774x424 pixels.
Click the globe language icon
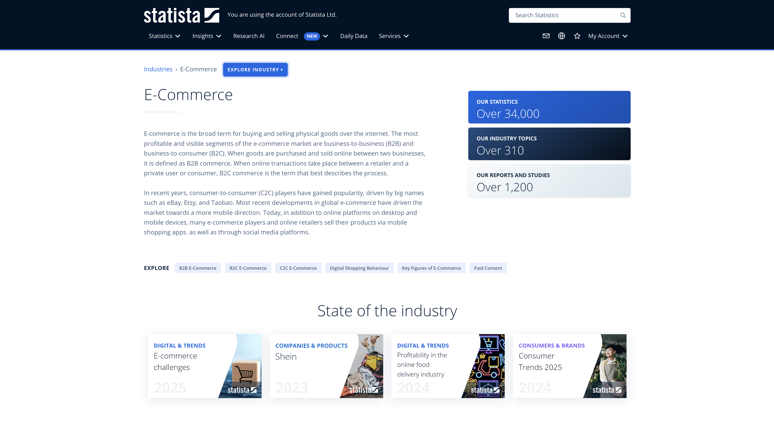tap(561, 36)
